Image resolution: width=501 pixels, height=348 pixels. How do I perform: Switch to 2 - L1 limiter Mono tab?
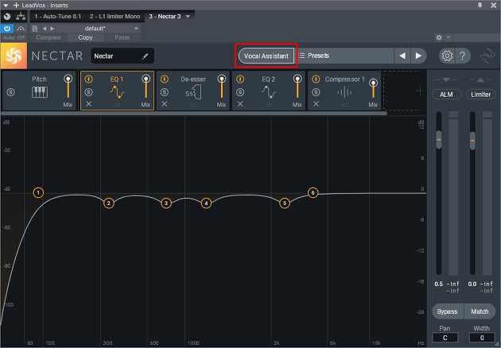(115, 16)
